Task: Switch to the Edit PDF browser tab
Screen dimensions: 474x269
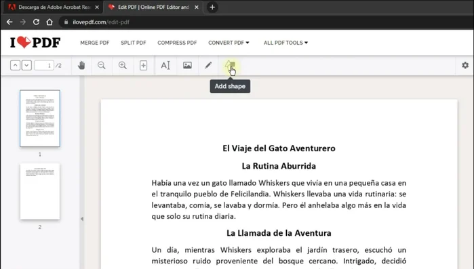Action: point(153,7)
